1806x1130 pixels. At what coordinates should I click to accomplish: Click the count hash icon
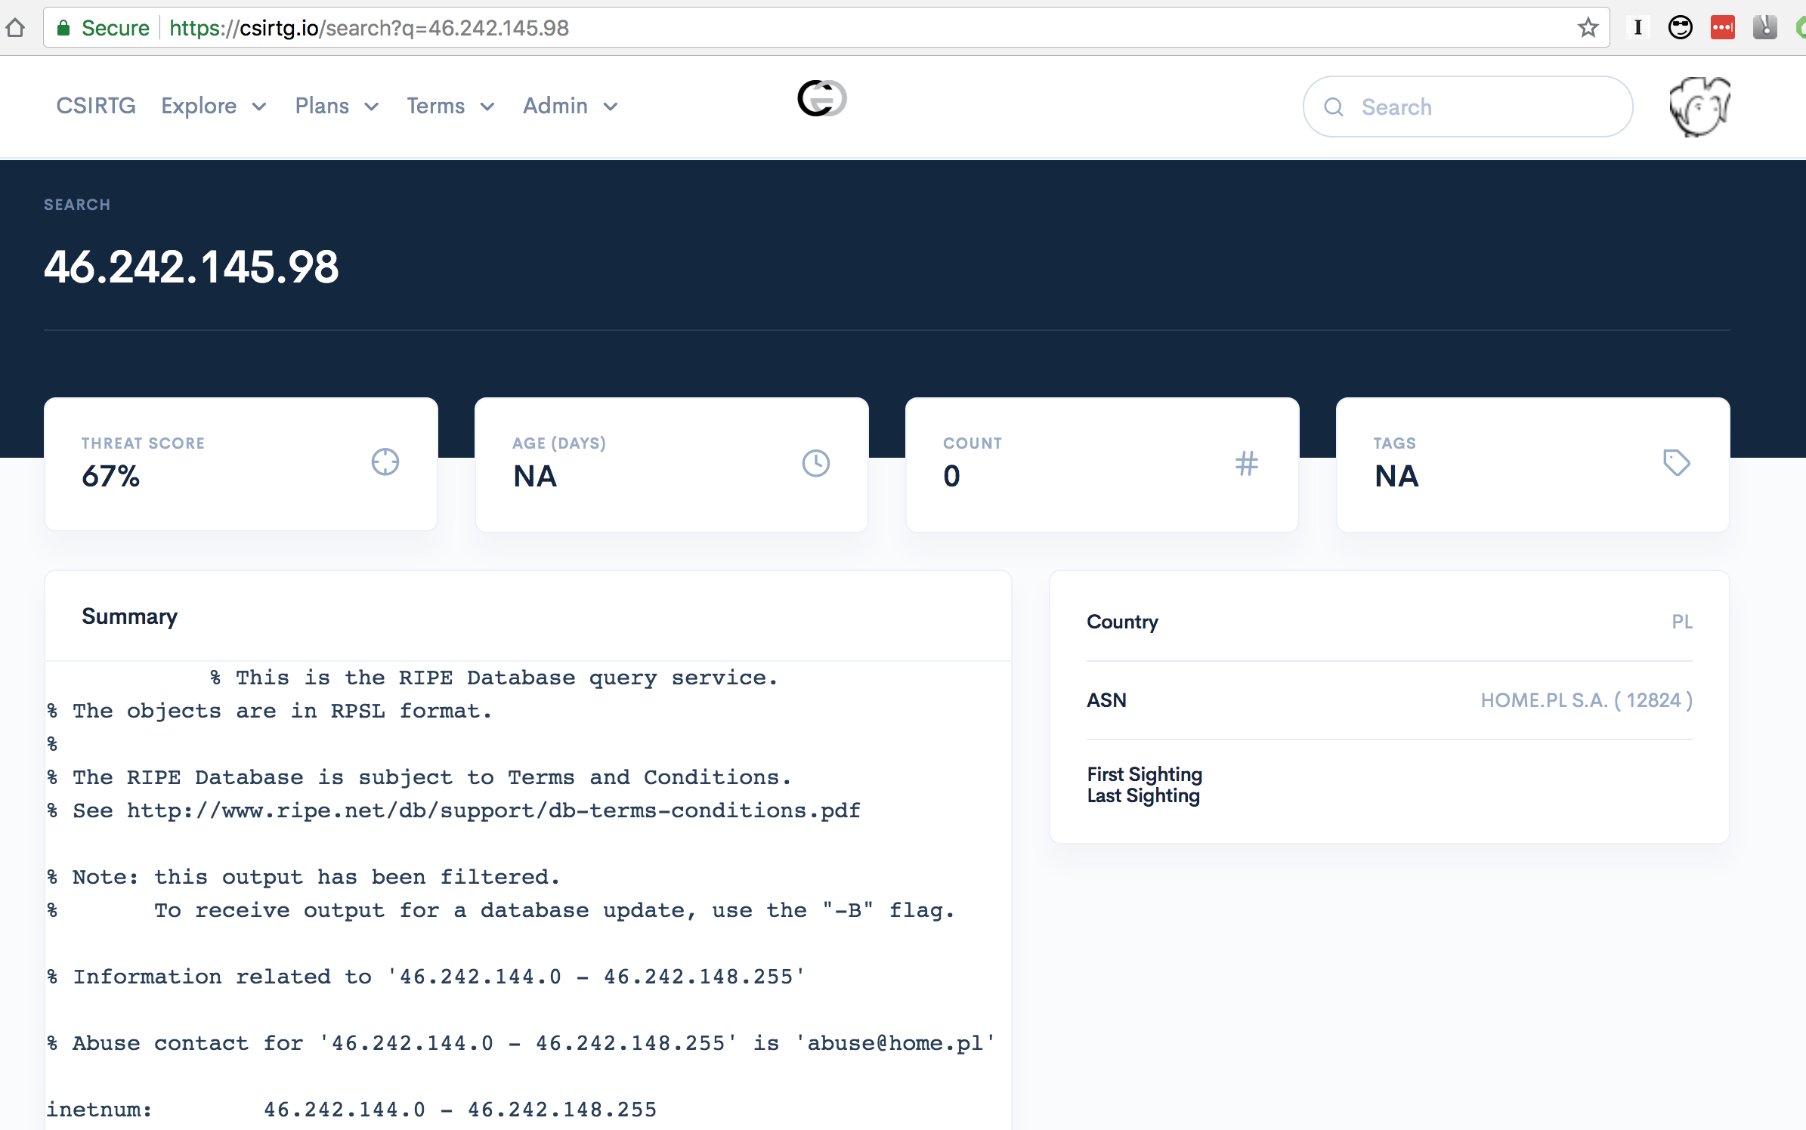point(1247,463)
